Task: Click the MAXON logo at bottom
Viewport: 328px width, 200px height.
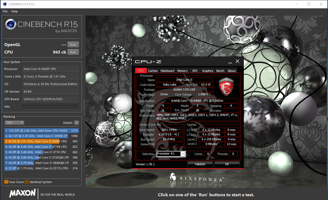Action: tap(22, 193)
